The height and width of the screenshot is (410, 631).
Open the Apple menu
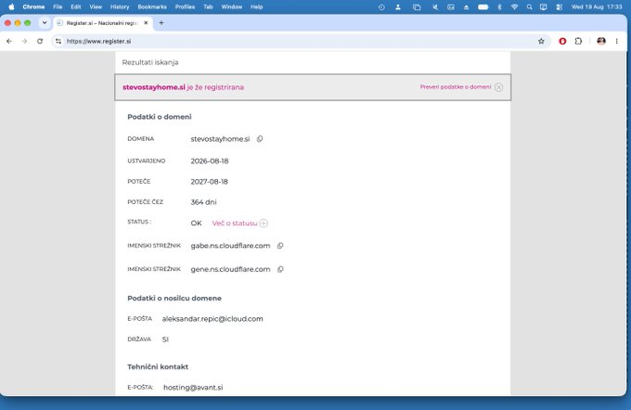click(11, 6)
